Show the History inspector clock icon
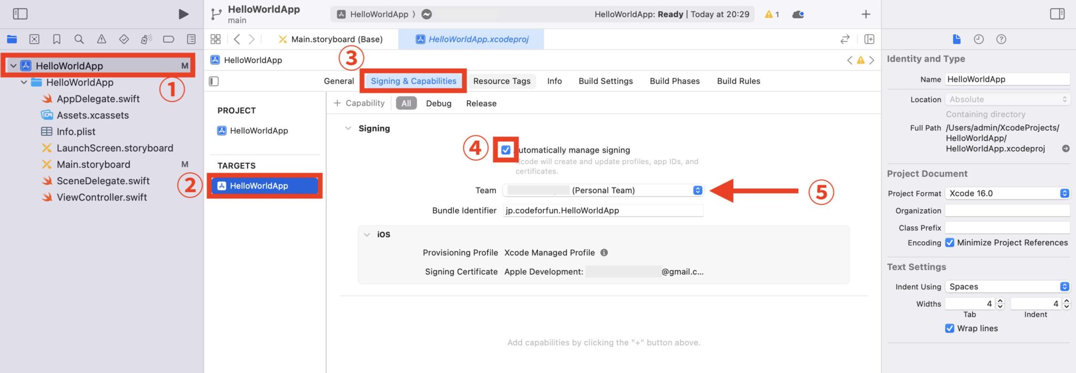 click(x=978, y=39)
